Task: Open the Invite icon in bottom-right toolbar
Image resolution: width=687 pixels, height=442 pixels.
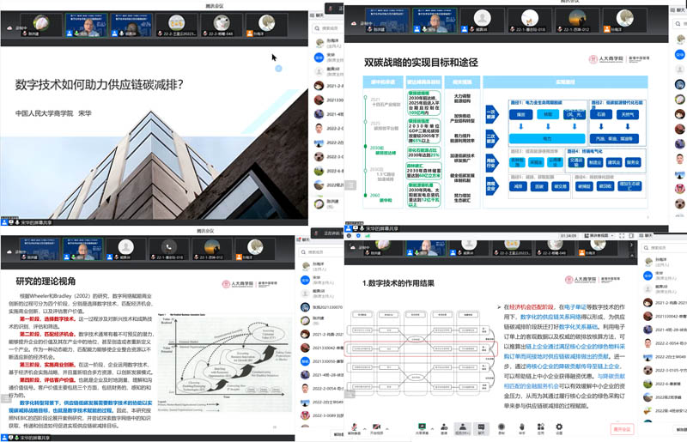Action: (444, 427)
